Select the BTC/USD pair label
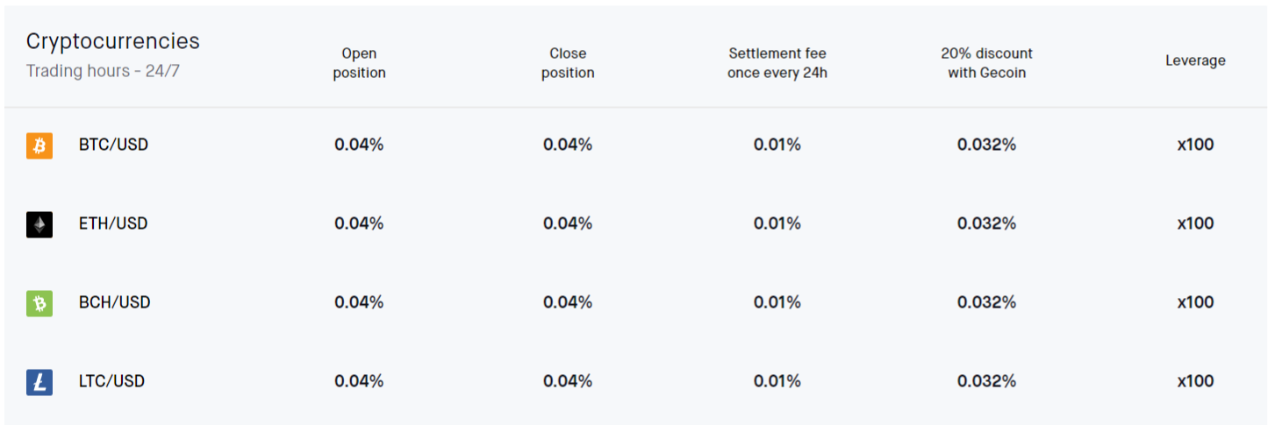The height and width of the screenshot is (425, 1275). click(x=113, y=145)
